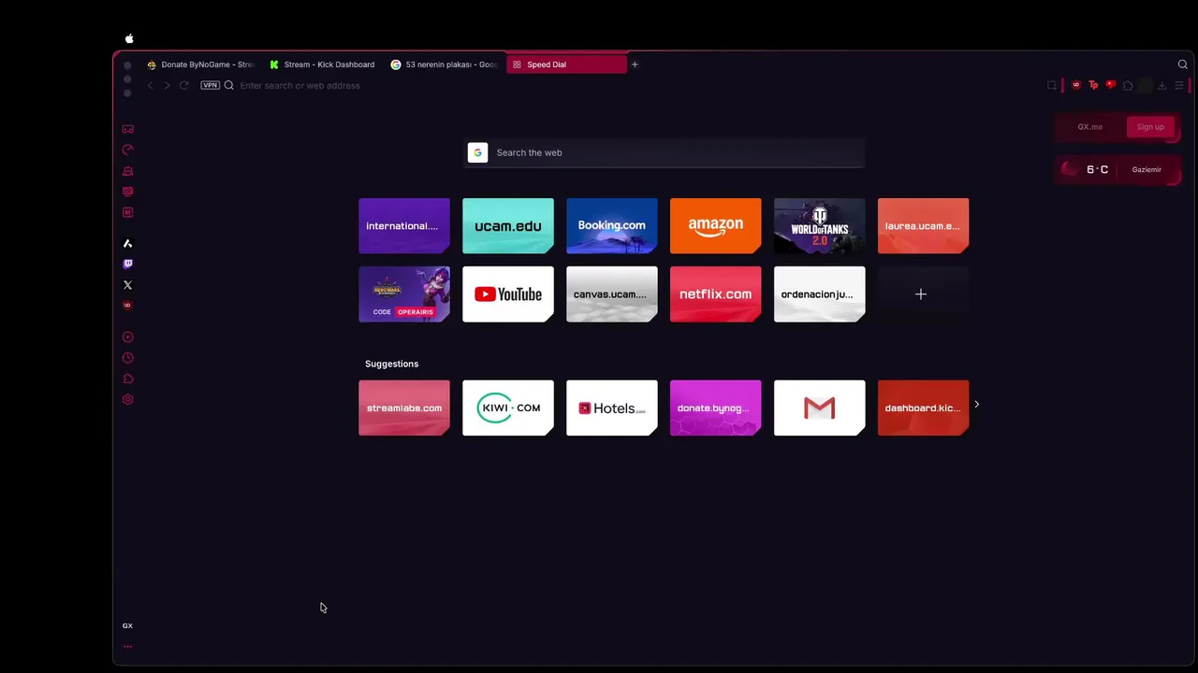Reload the current page
This screenshot has height=673, width=1198.
pos(184,85)
